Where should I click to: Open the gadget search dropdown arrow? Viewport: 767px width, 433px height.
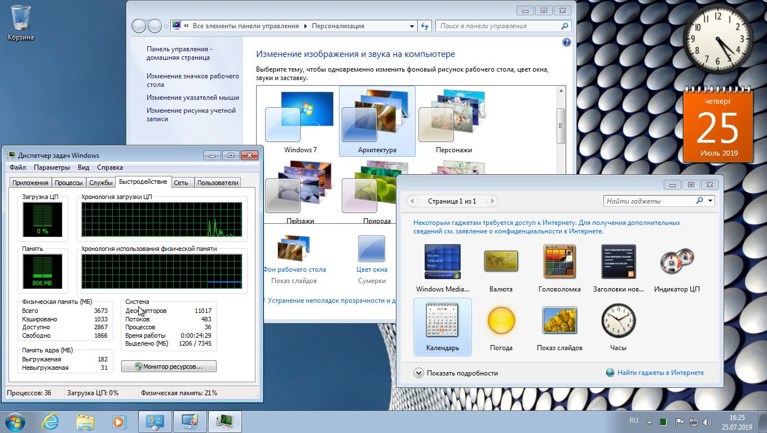pos(711,201)
